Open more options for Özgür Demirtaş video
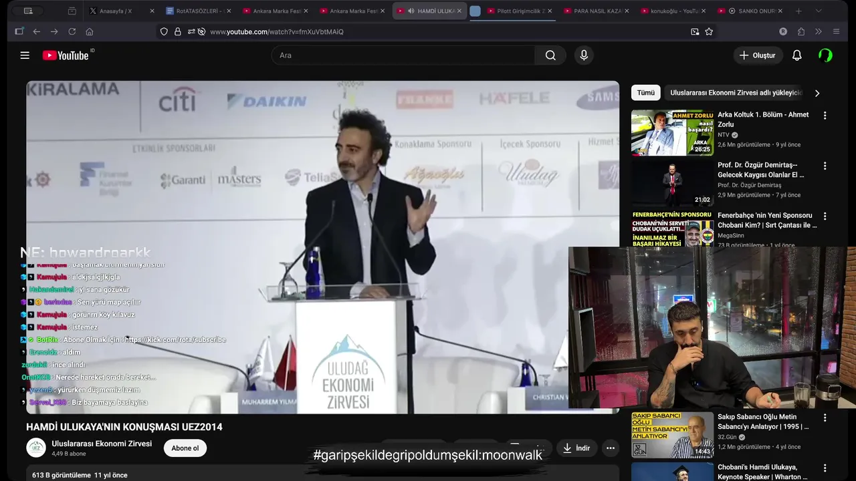Viewport: 856px width, 481px height. pos(825,166)
